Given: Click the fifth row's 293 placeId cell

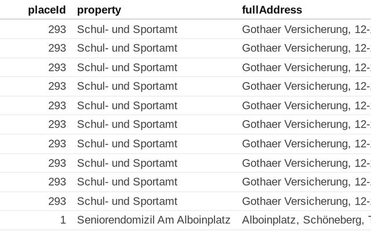Looking at the screenshot, I should click(x=57, y=106).
